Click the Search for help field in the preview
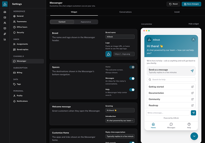The width and height of the screenshot is (205, 143). pos(171,79)
